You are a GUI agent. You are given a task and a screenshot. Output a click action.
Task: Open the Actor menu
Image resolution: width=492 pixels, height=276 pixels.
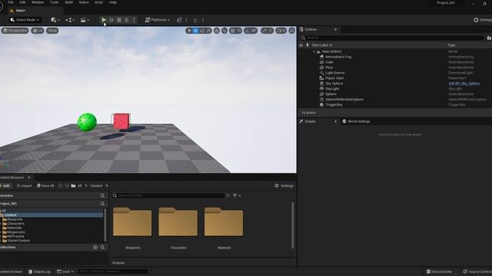tap(99, 2)
